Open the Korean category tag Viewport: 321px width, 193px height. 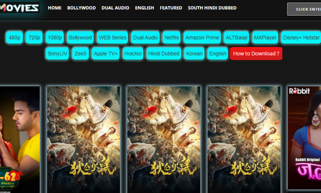pyautogui.click(x=194, y=53)
